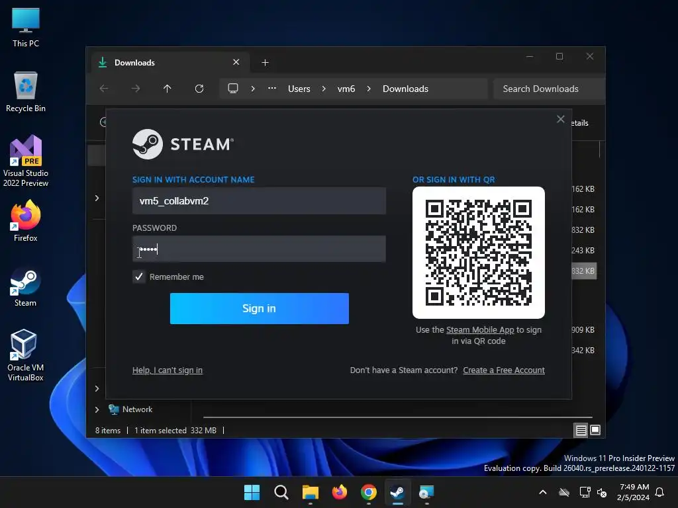Viewport: 678px width, 508px height.
Task: Open the muted volume tray icon
Action: pos(602,492)
